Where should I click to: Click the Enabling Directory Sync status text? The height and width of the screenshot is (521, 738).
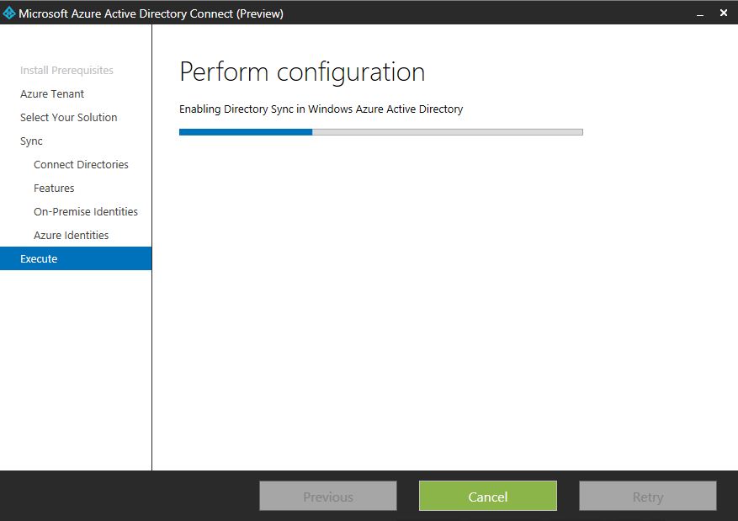321,109
